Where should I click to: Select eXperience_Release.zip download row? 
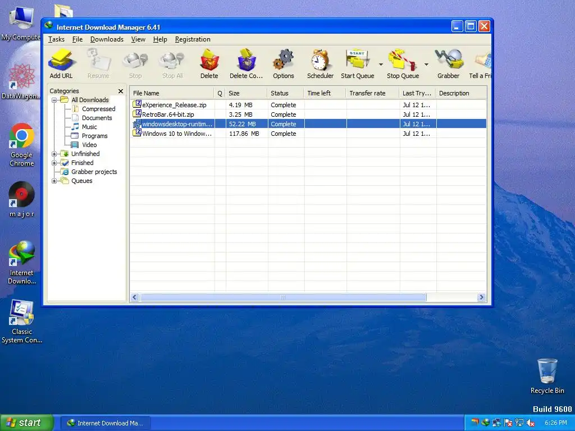pos(308,105)
